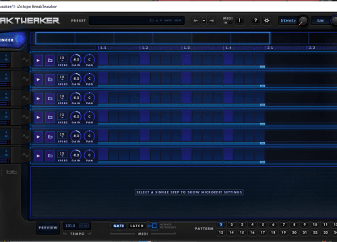
Task: Open help with the question mark icon
Action: tap(255, 21)
